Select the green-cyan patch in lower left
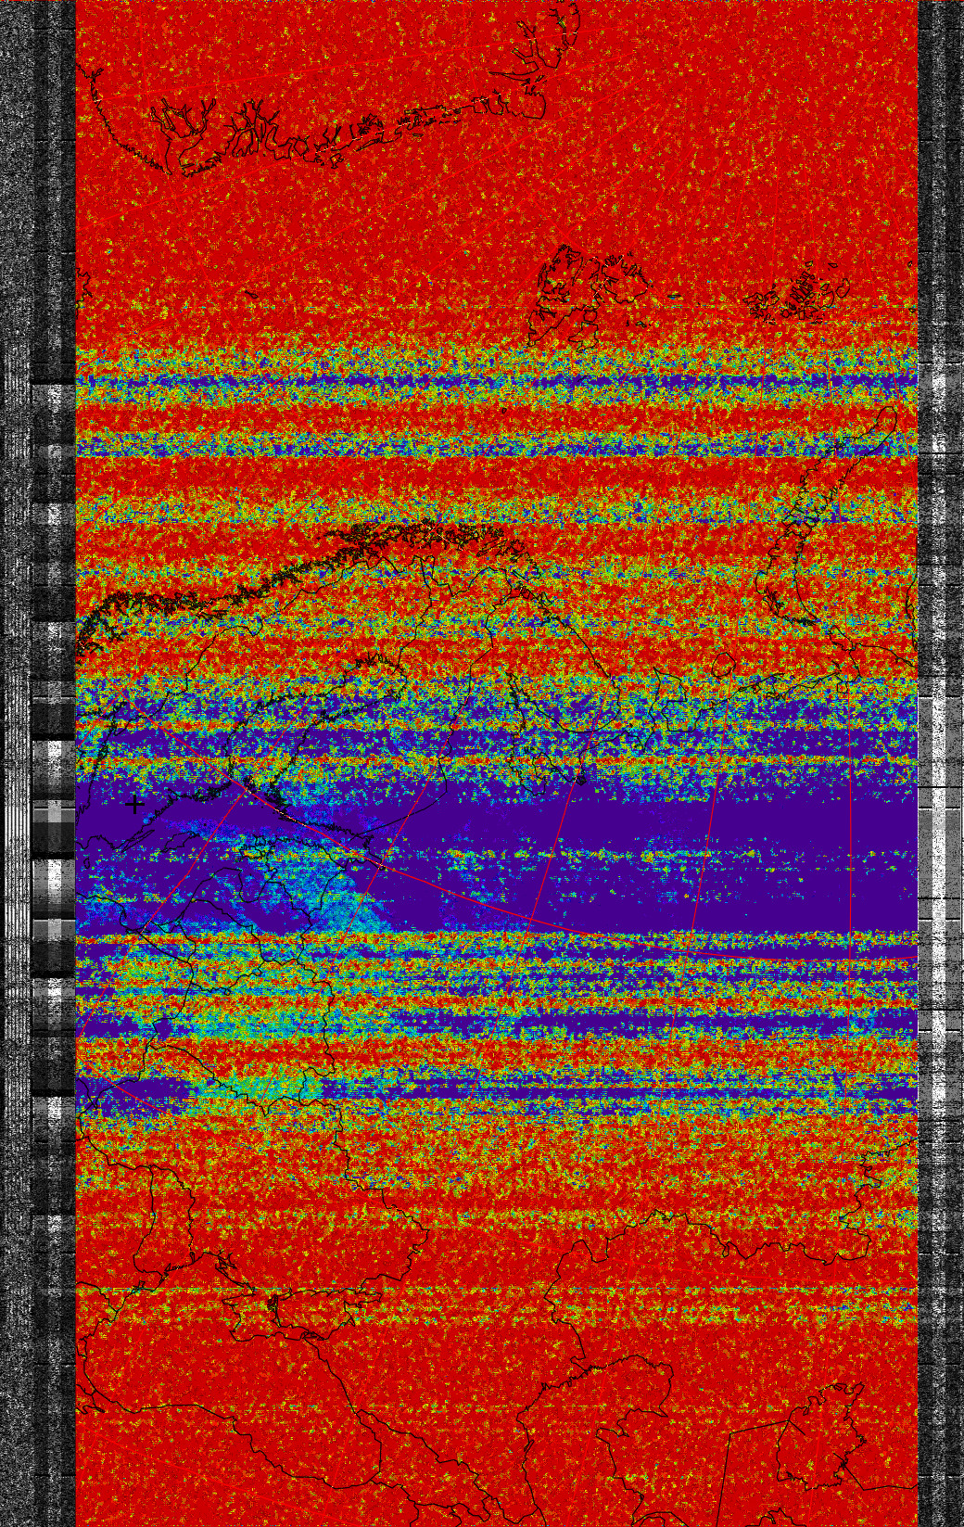The width and height of the screenshot is (964, 1527). pos(269,1085)
